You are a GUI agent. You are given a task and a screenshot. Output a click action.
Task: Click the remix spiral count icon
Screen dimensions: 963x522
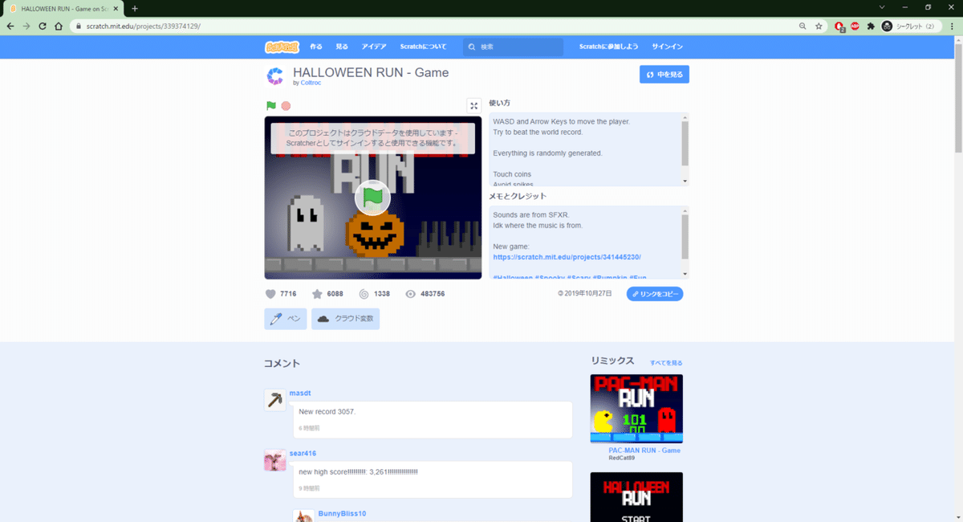pos(364,294)
